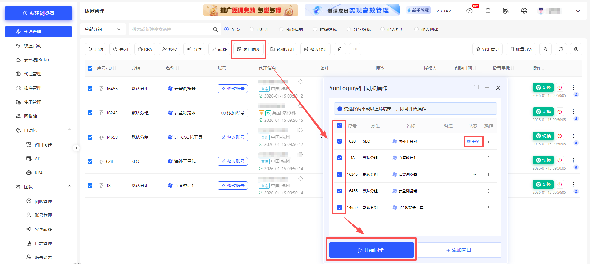
Task: Click 开始同步 to start syncing
Action: [x=372, y=250]
